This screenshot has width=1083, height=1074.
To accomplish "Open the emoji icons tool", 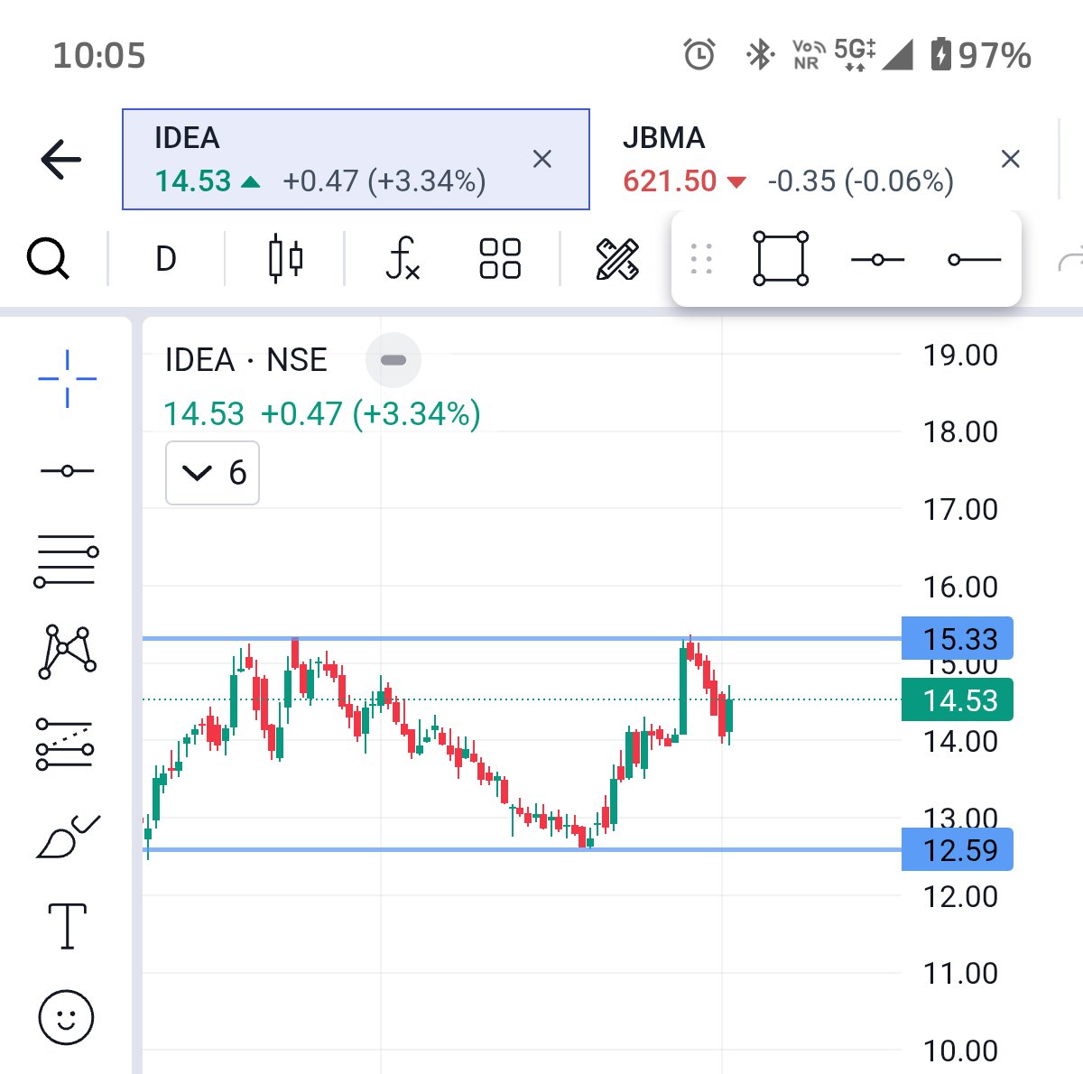I will click(66, 1018).
